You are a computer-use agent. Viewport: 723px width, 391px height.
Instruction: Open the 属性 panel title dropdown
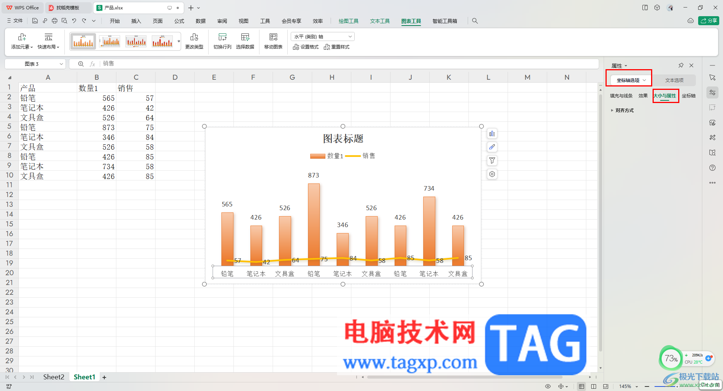[619, 66]
